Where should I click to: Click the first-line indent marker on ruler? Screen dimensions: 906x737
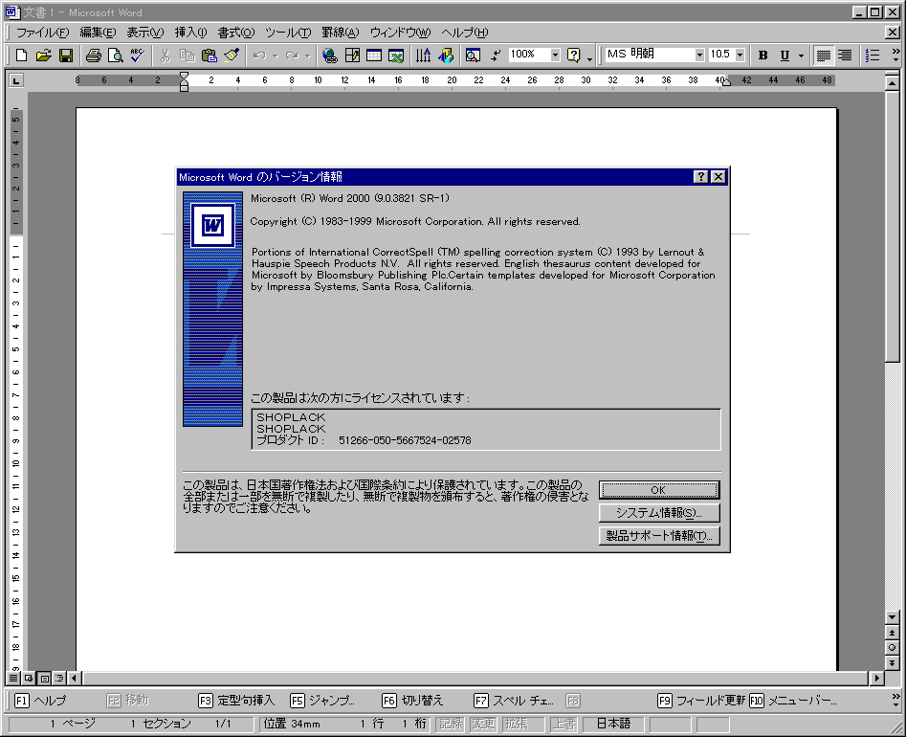click(x=184, y=76)
